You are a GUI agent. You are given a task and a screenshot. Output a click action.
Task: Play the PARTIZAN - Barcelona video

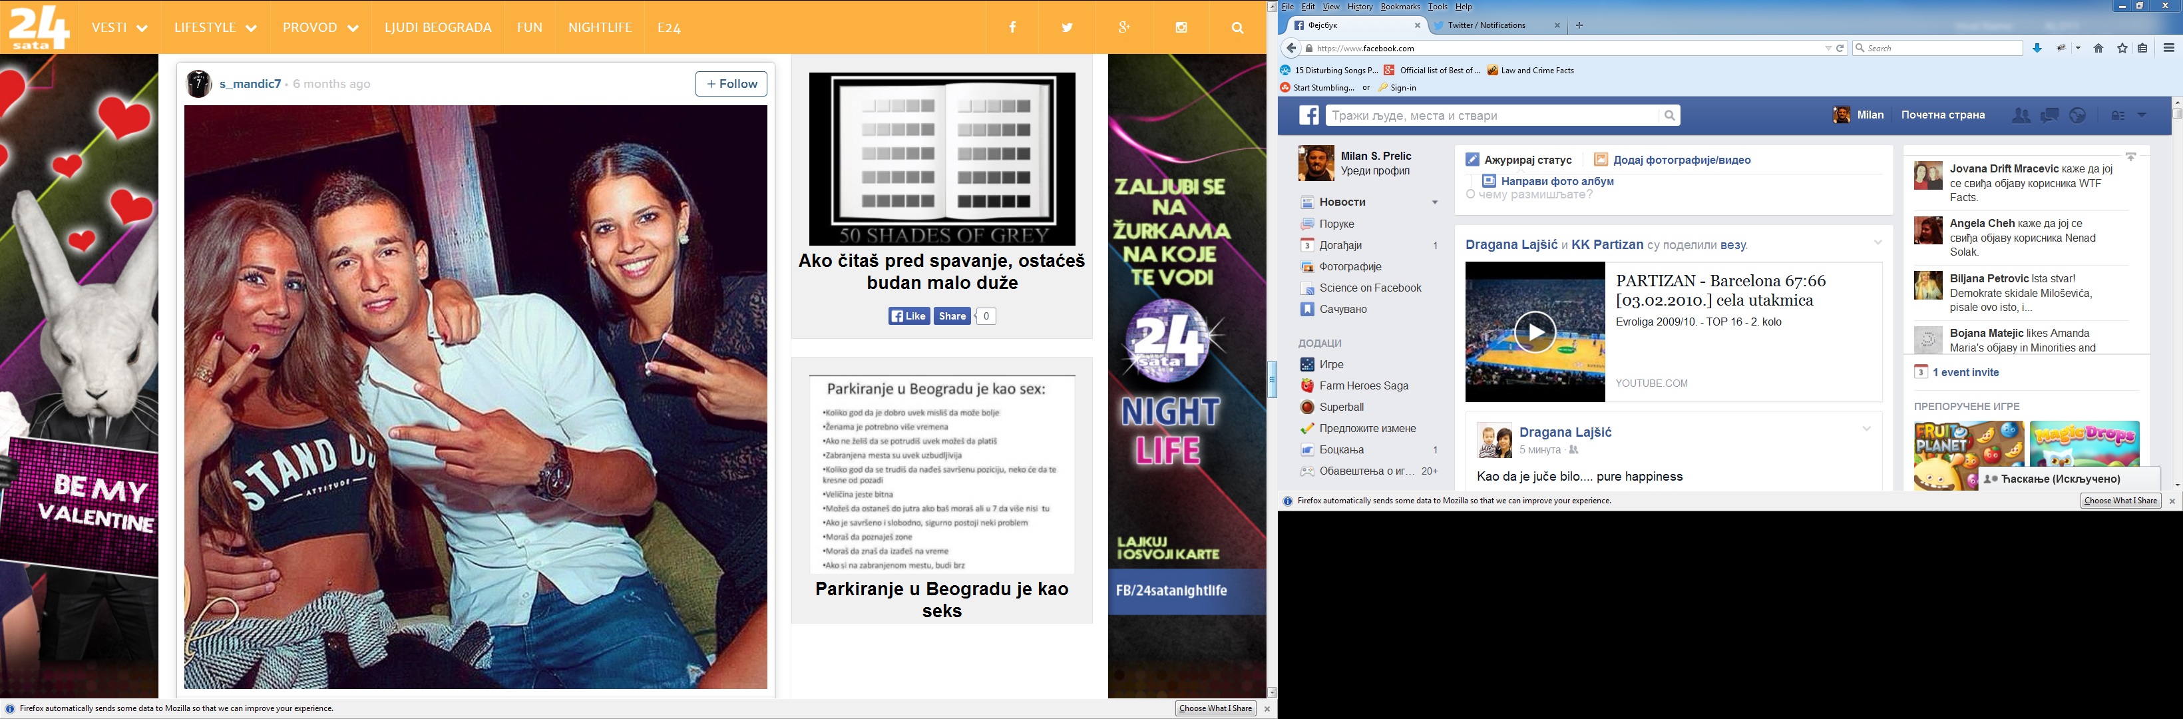point(1535,332)
